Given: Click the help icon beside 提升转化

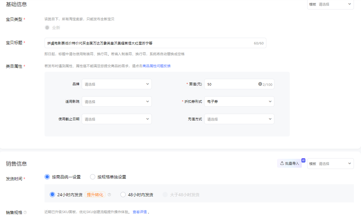Looking at the screenshot, I should pyautogui.click(x=109, y=195).
